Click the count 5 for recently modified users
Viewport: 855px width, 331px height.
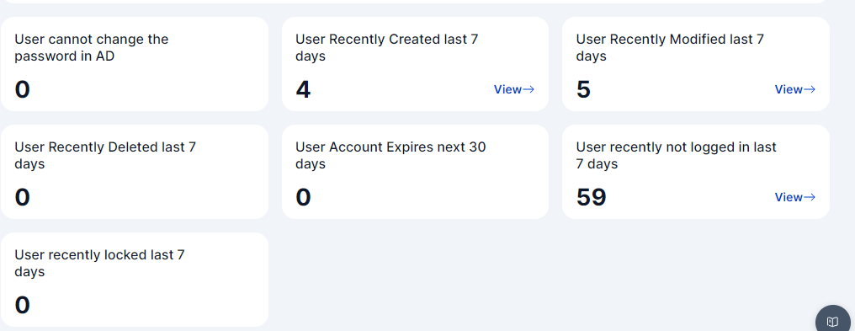tap(583, 89)
